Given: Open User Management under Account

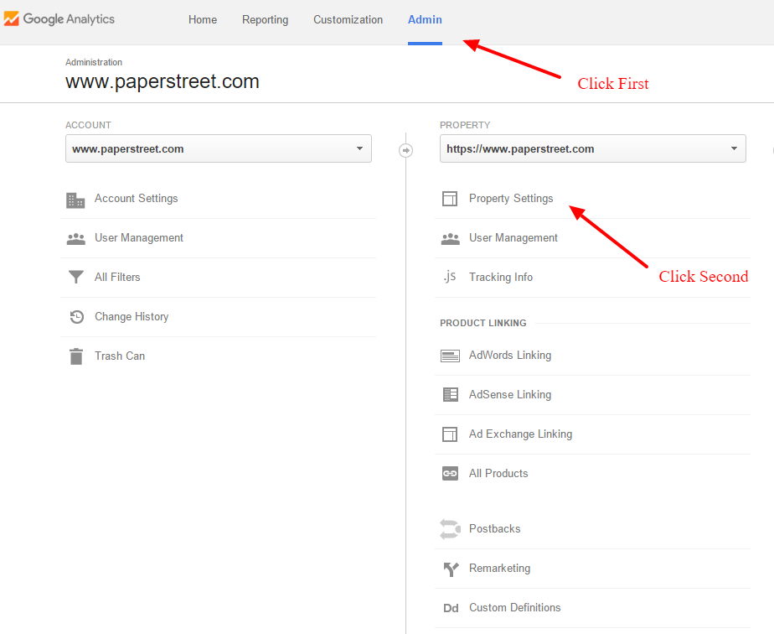Looking at the screenshot, I should pyautogui.click(x=139, y=237).
